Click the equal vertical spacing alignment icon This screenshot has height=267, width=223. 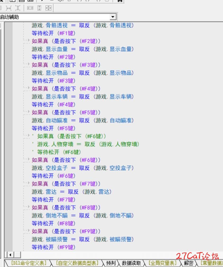(17, 8)
